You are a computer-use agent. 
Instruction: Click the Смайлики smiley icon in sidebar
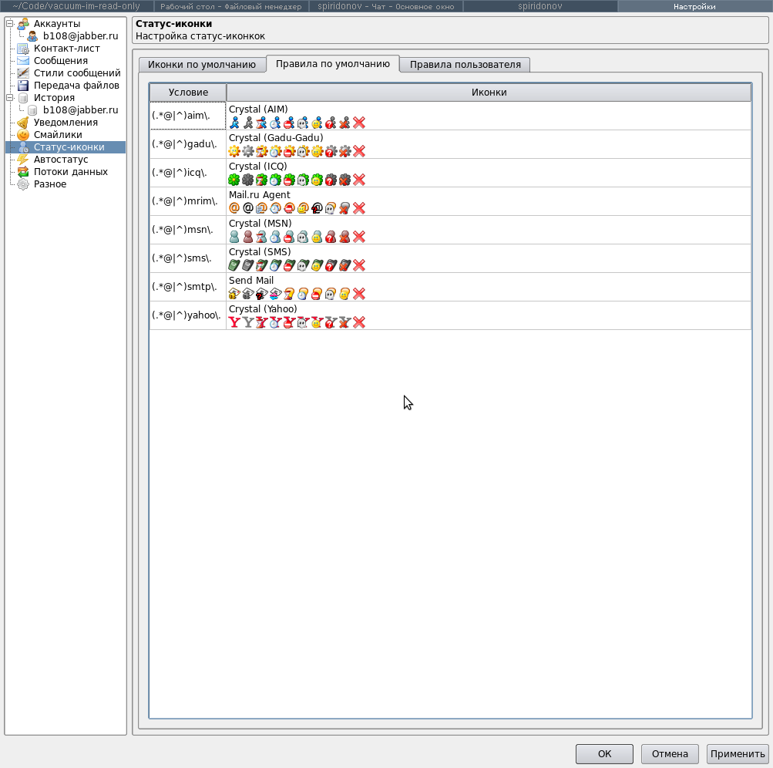[23, 135]
